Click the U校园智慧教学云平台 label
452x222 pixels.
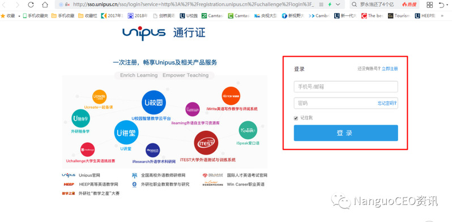coord(151,118)
